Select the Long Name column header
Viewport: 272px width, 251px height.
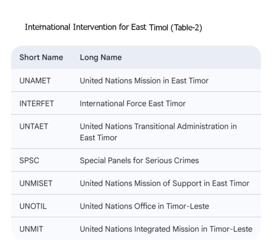click(101, 57)
